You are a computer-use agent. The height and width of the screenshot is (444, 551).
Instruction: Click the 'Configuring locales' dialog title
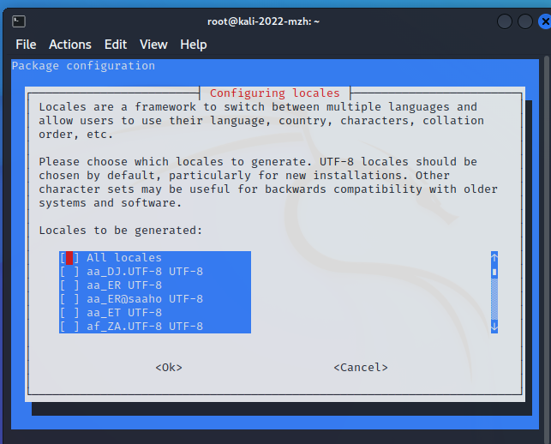(275, 93)
